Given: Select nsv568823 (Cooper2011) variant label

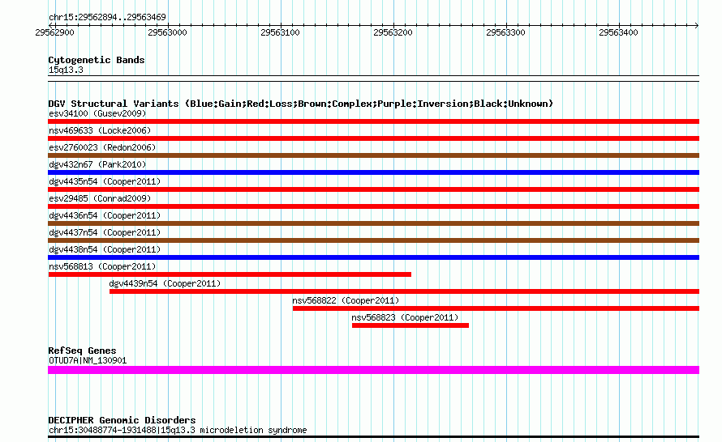Looking at the screenshot, I should coord(405,317).
